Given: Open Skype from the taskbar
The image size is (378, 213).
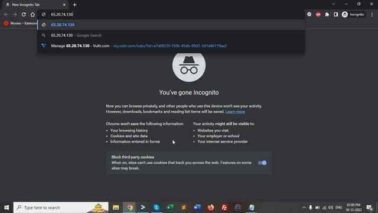Looking at the screenshot, I should (x=157, y=208).
